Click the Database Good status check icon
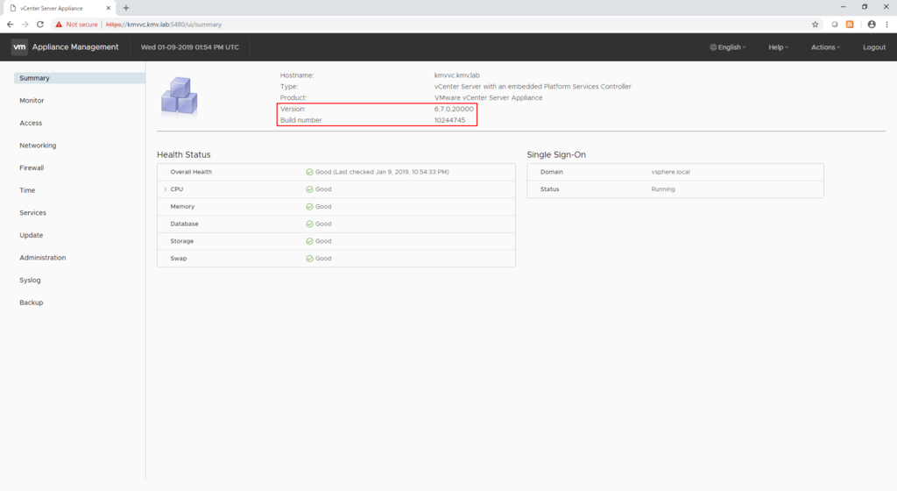This screenshot has height=491, width=897. pos(309,224)
